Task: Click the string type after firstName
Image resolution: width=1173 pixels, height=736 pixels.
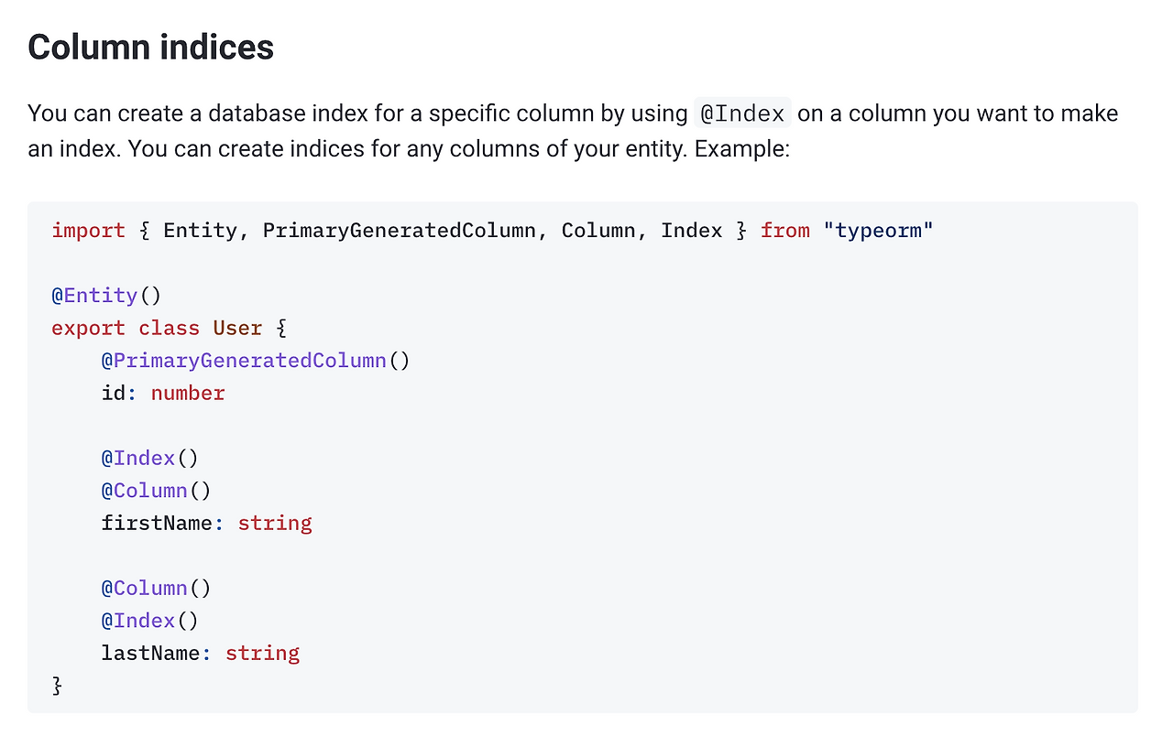Action: coord(275,524)
